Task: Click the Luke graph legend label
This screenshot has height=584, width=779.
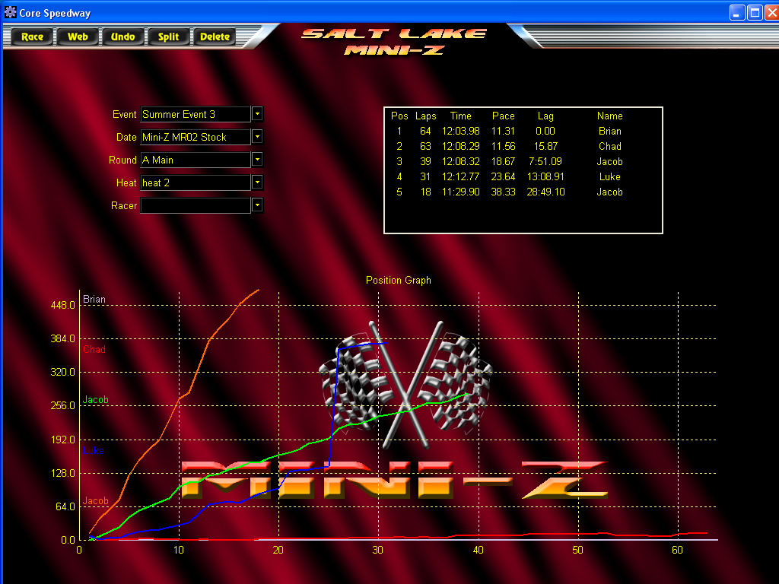Action: [x=93, y=451]
